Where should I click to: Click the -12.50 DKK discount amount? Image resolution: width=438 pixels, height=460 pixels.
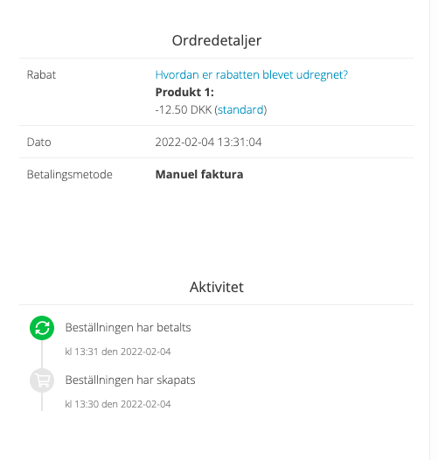(184, 109)
